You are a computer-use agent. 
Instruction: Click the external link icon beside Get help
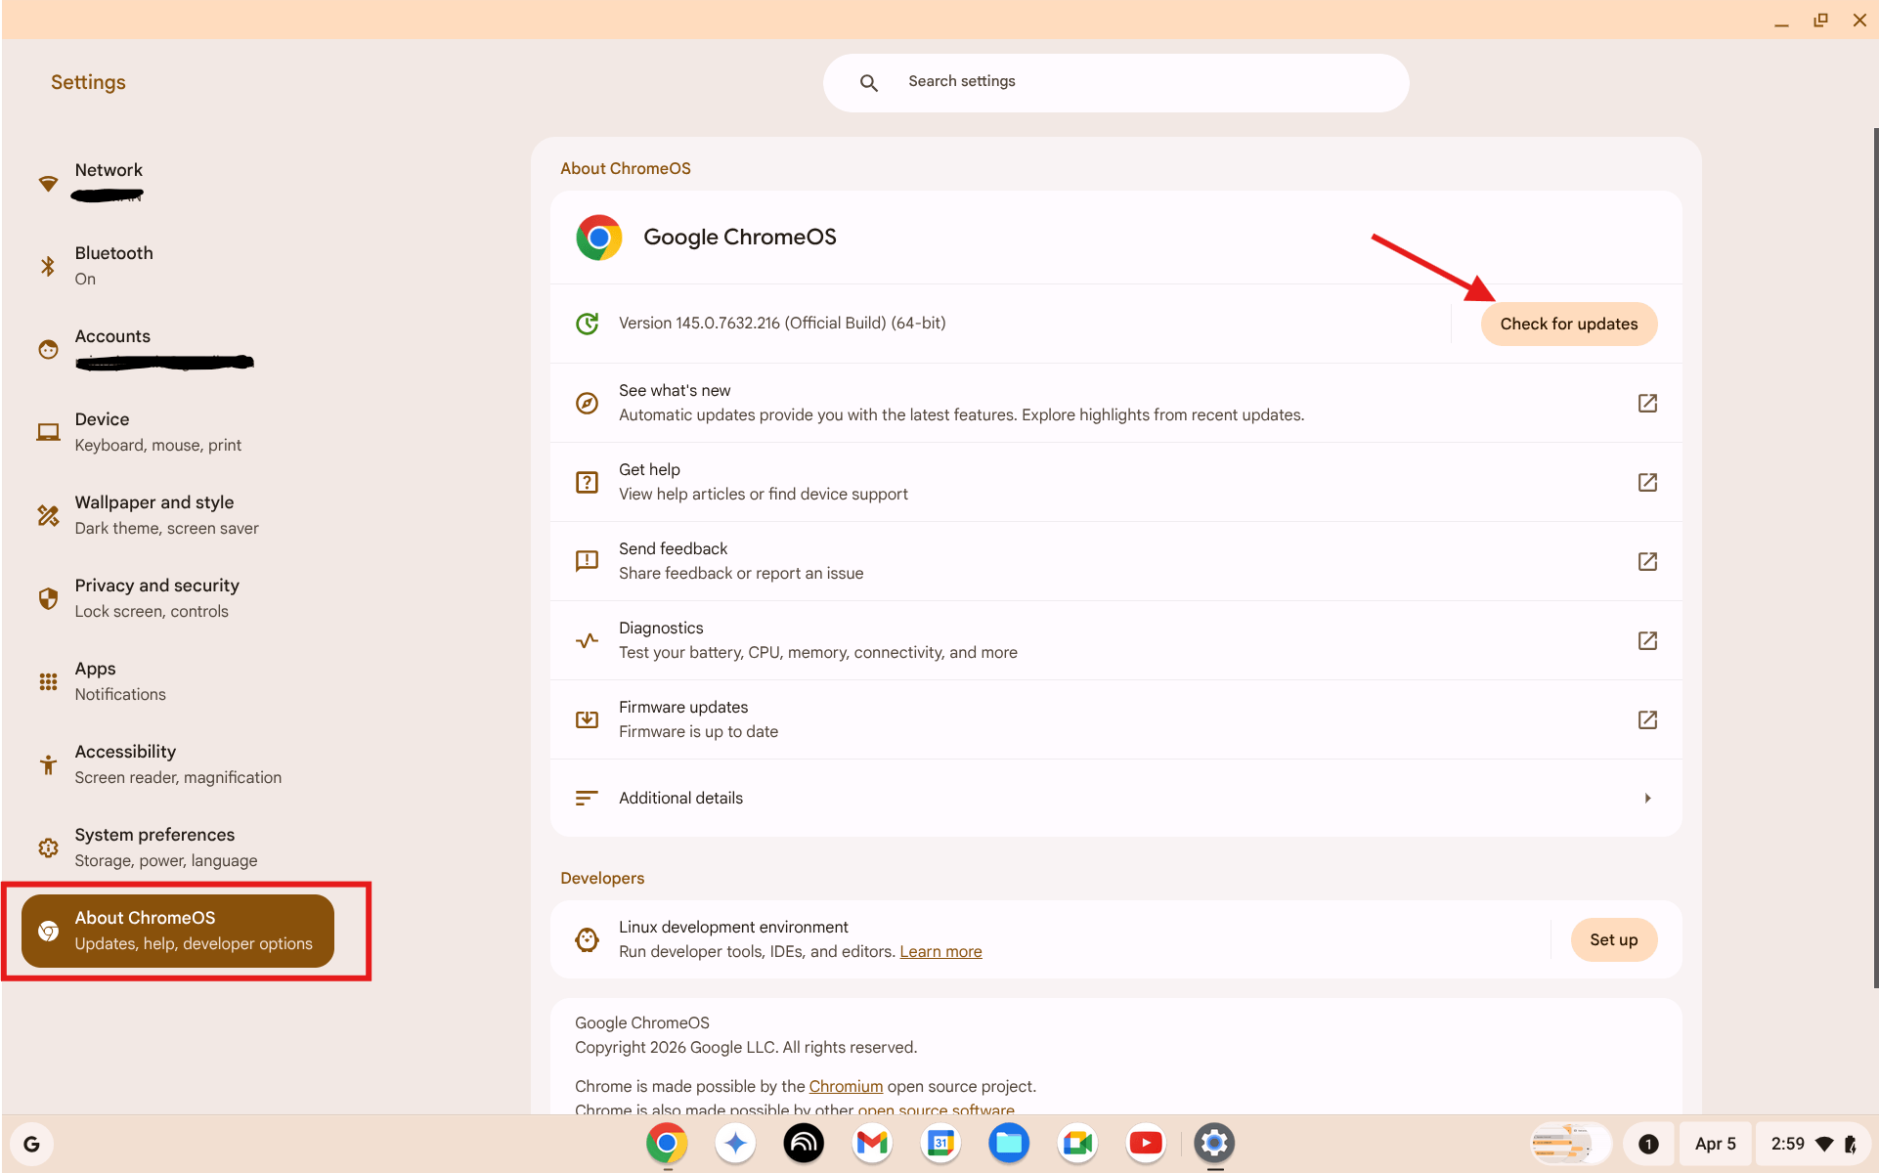(x=1647, y=482)
